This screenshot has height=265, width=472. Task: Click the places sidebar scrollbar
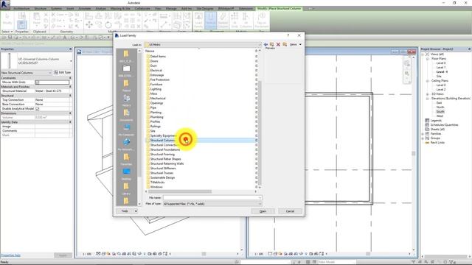(x=139, y=115)
